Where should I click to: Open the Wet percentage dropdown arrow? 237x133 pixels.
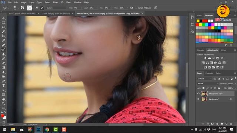[x=81, y=8]
